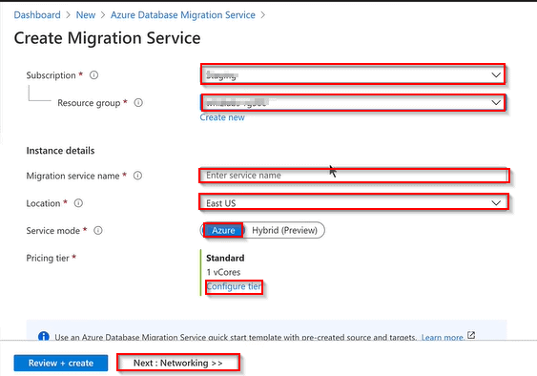Click the Review + create button

point(61,363)
